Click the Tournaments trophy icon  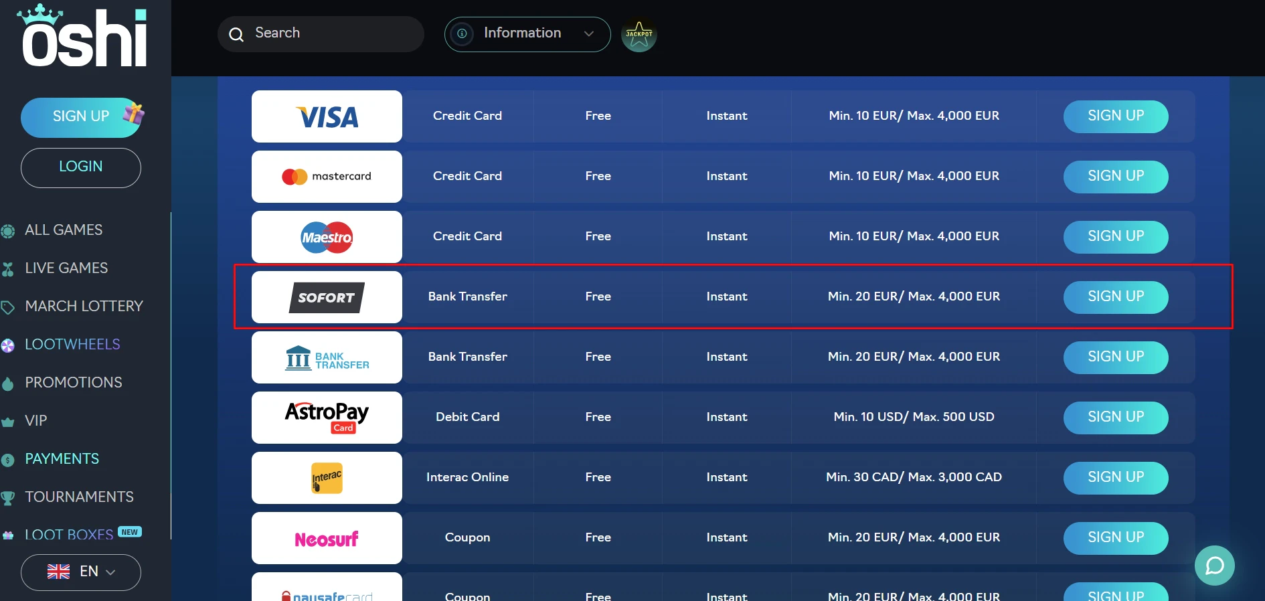click(x=8, y=498)
